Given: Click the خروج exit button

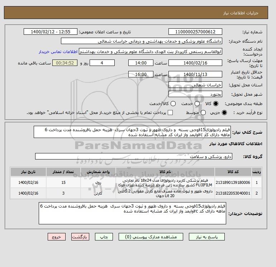Looking at the screenshot, I should 57,237.
